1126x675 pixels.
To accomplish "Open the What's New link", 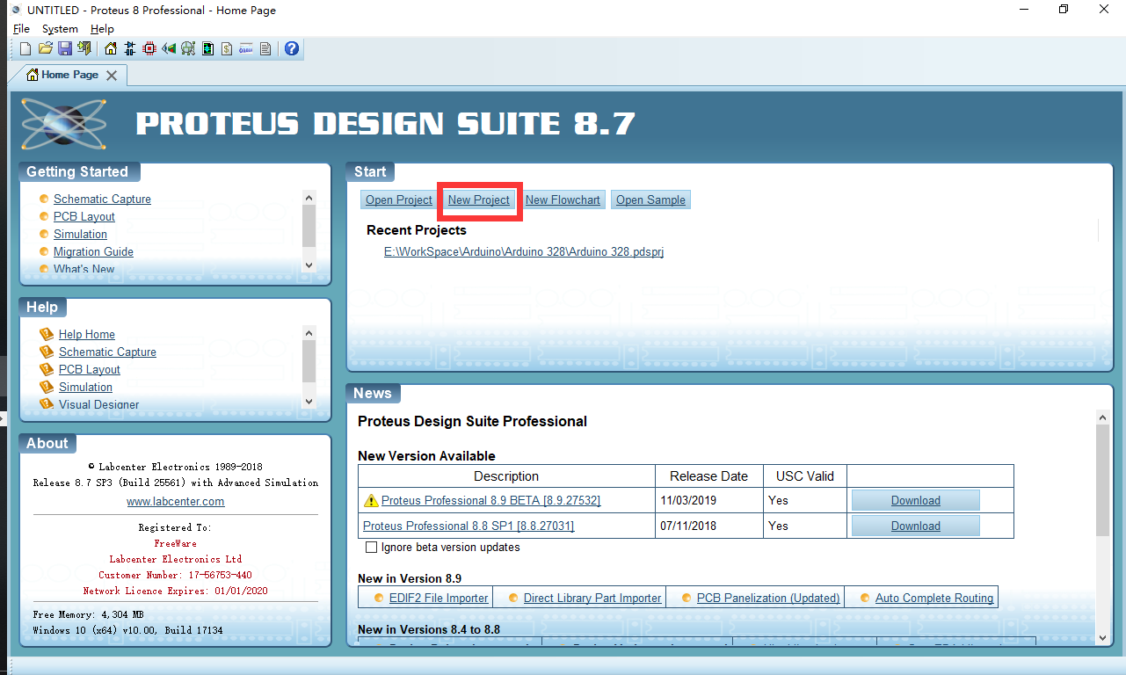I will (x=84, y=269).
